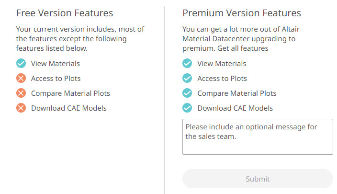Focus the optional sales team message box
The width and height of the screenshot is (337, 194).
pyautogui.click(x=258, y=137)
